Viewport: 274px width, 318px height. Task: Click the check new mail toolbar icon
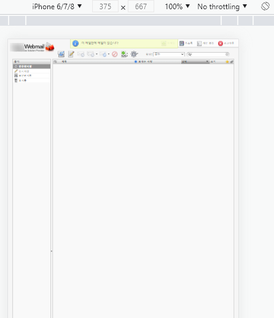pos(61,54)
